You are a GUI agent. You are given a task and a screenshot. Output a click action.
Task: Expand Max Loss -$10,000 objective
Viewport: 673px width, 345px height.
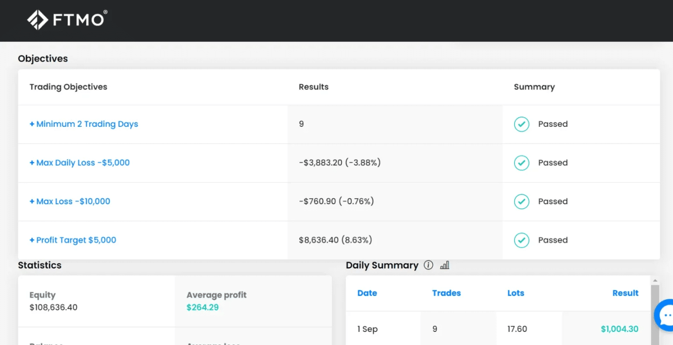click(70, 202)
